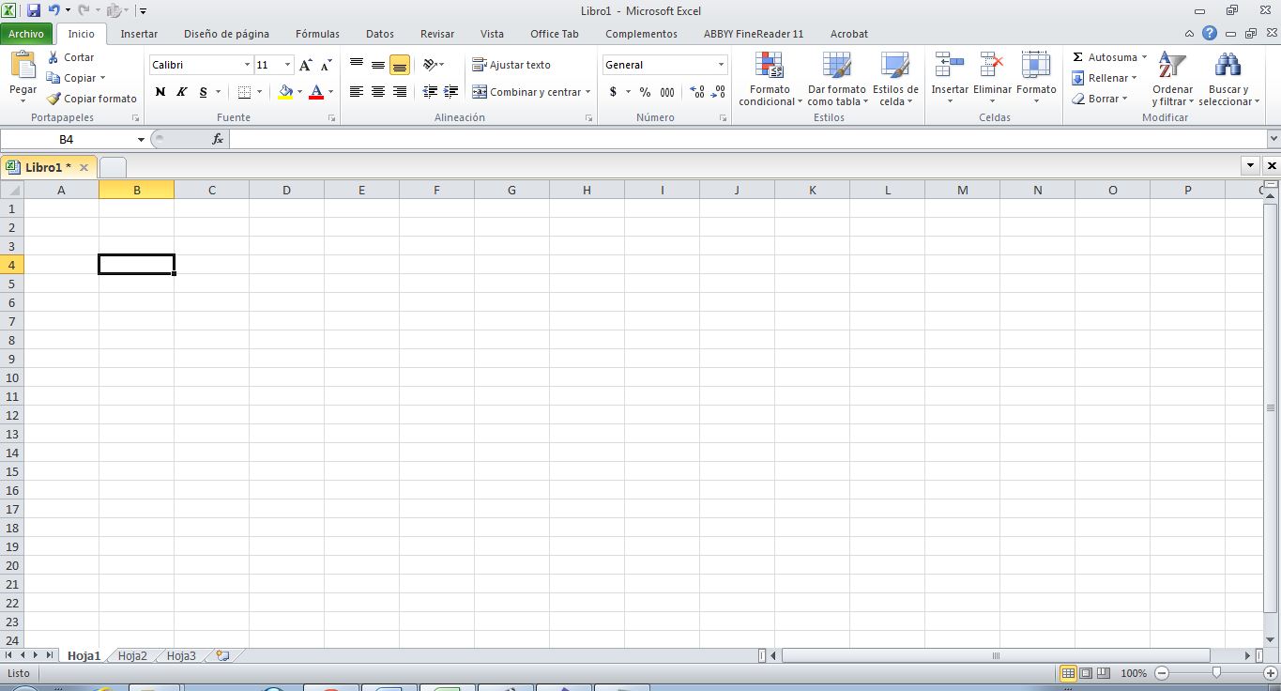Switch to the Fórmulas ribbon tab
This screenshot has height=691, width=1281.
click(316, 34)
